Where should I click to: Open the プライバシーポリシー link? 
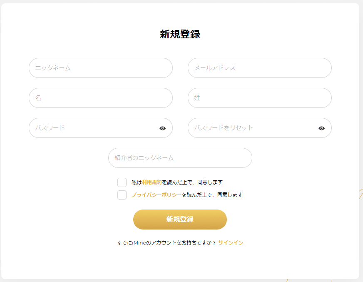point(156,195)
